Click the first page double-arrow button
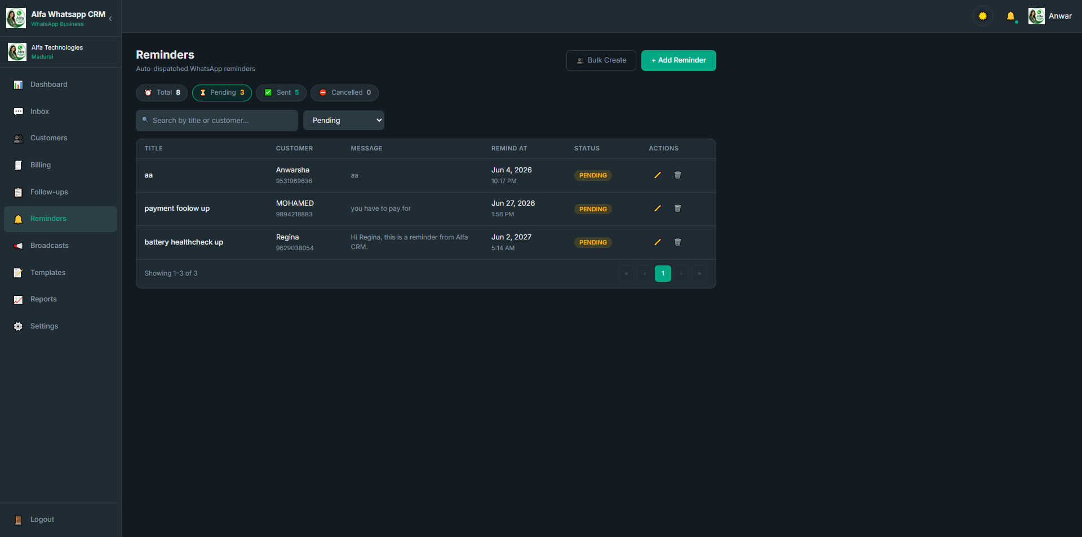This screenshot has height=537, width=1082. 626,273
